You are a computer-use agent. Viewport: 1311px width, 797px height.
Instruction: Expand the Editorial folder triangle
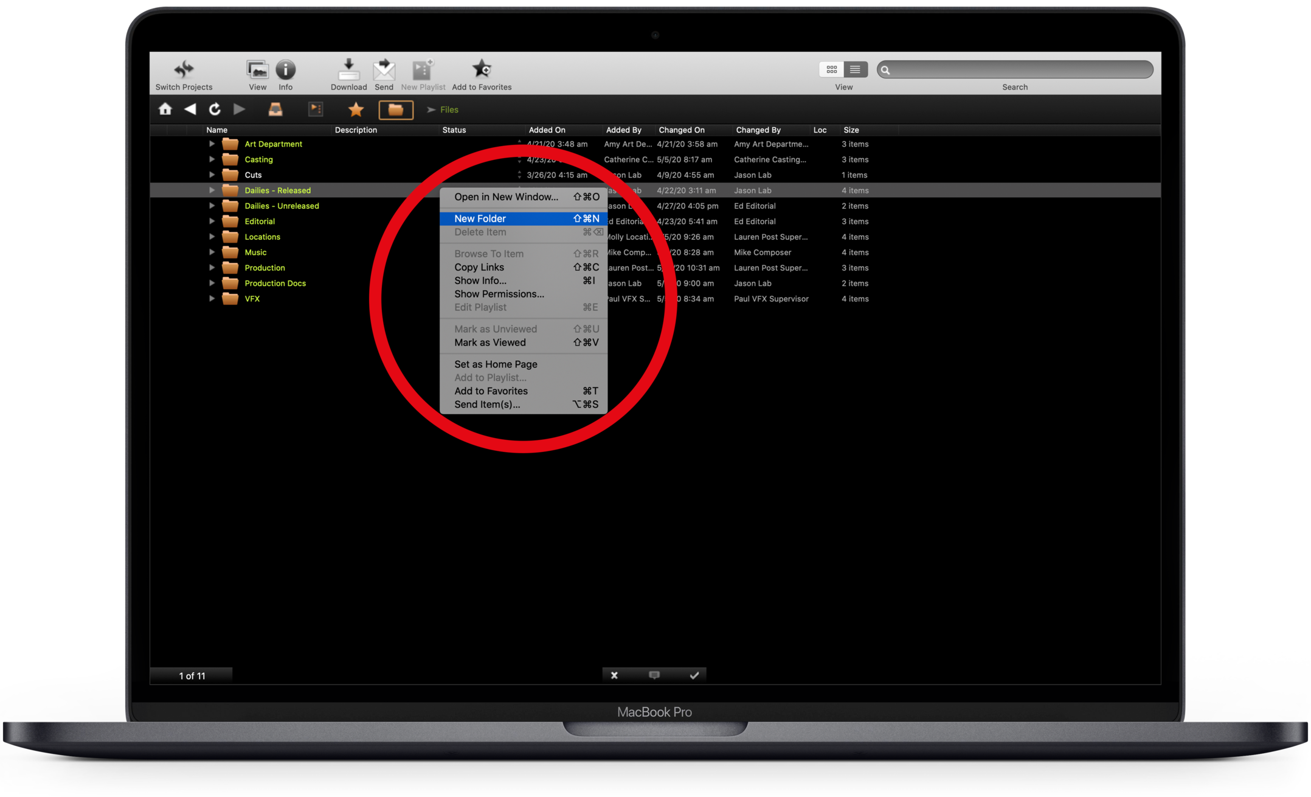coord(212,221)
